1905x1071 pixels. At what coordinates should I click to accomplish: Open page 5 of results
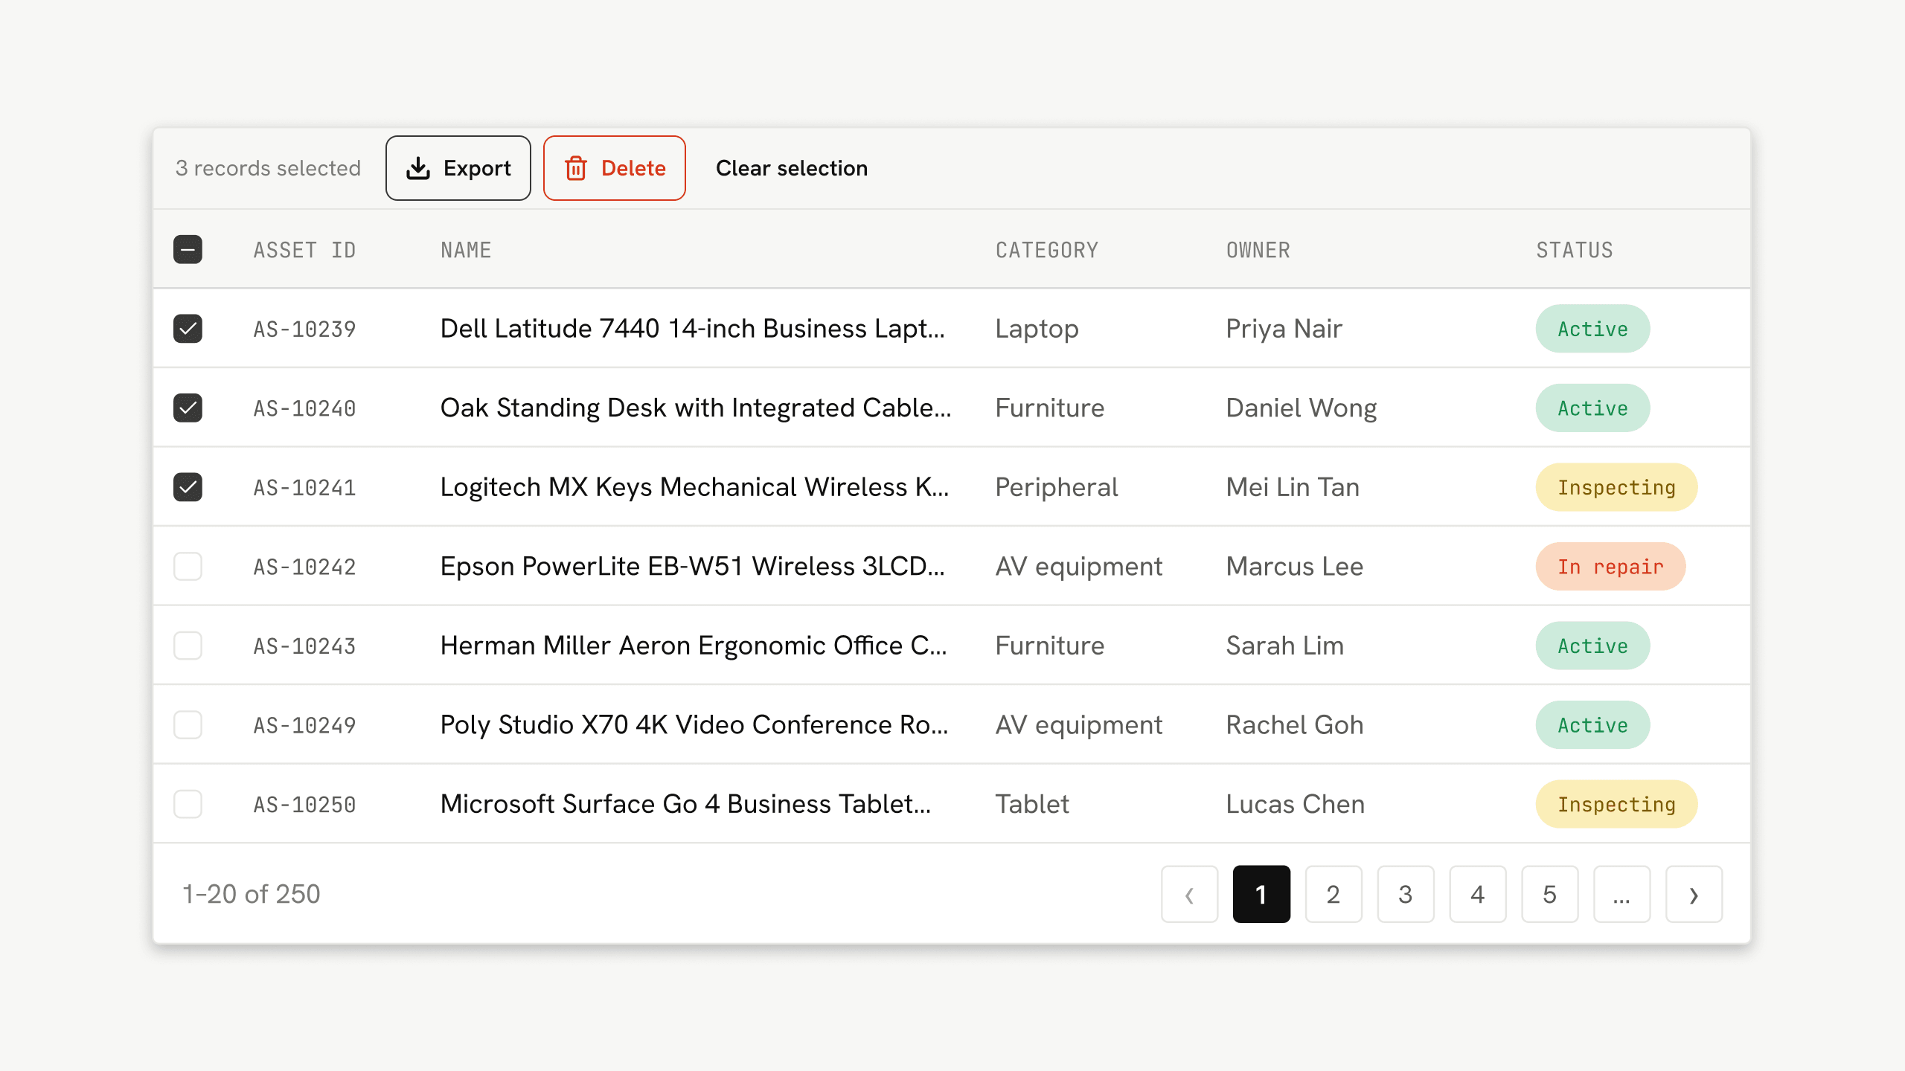click(x=1550, y=894)
